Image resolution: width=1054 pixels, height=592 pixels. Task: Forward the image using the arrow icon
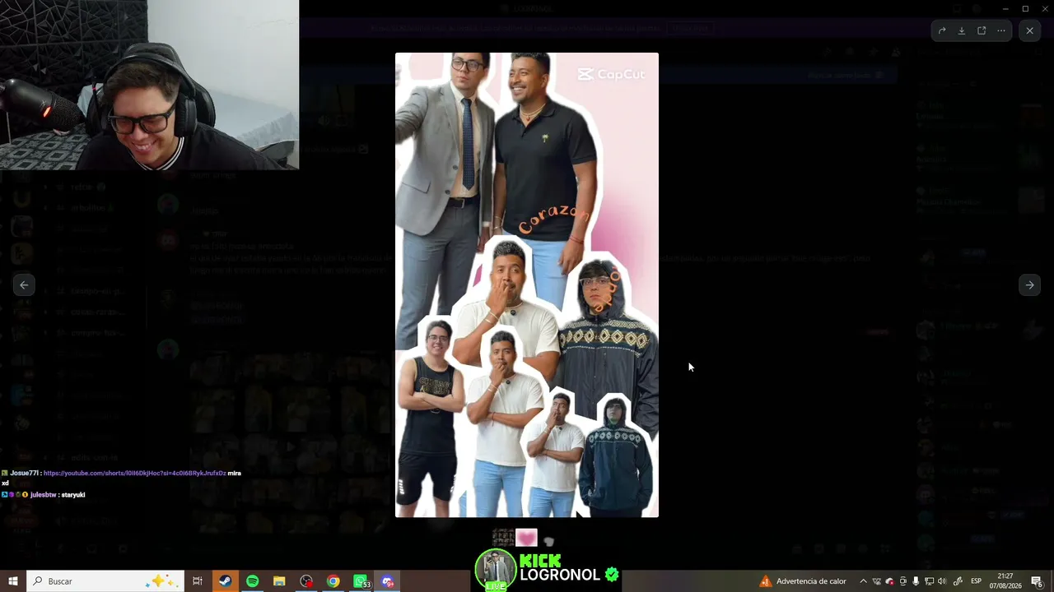942,31
